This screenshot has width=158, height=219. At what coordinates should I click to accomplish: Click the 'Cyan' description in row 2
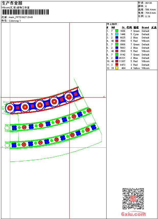coord(136,34)
